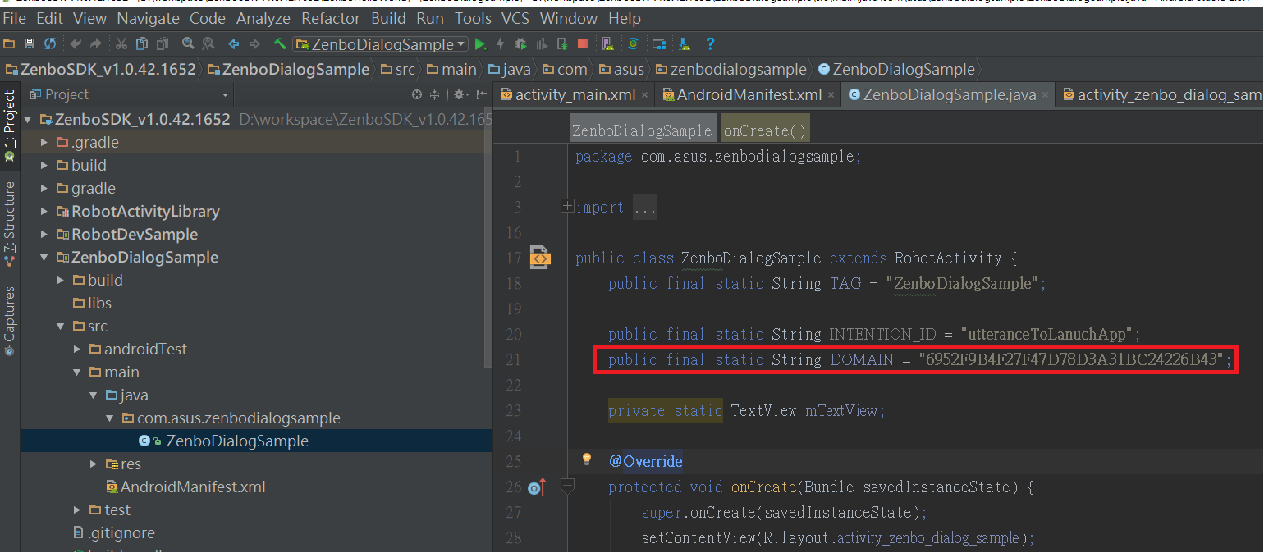Expand the .gradle folder
The height and width of the screenshot is (553, 1264).
44,143
